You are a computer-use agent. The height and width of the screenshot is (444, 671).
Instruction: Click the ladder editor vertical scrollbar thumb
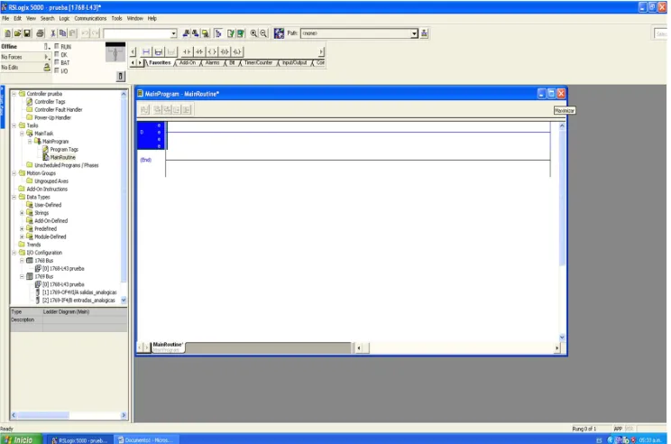pos(562,197)
